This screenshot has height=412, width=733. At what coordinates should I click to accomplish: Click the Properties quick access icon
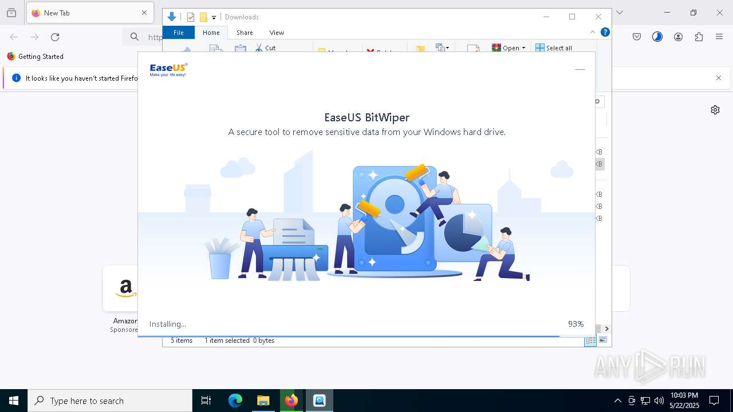pyautogui.click(x=191, y=17)
